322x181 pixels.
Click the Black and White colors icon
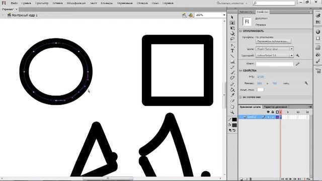coord(230,130)
